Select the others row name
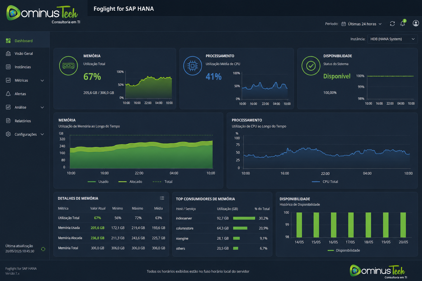422x281 pixels. [x=180, y=248]
